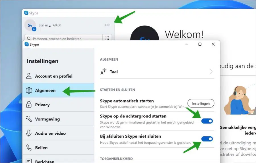
Task: Click the headset woman illustration in main window
Action: pyautogui.click(x=240, y=100)
